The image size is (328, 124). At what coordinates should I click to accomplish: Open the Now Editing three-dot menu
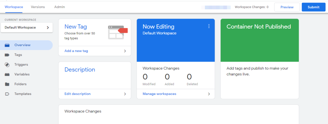[209, 26]
